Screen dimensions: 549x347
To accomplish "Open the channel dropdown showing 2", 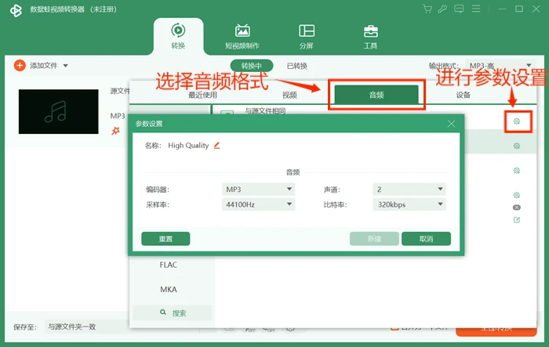I will [409, 190].
